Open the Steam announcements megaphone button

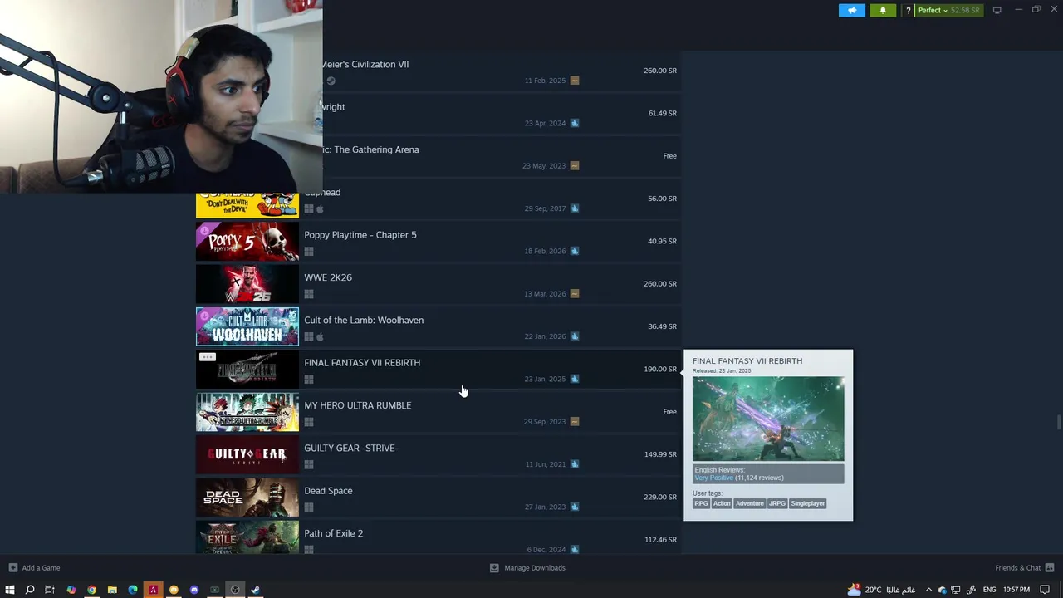[851, 10]
